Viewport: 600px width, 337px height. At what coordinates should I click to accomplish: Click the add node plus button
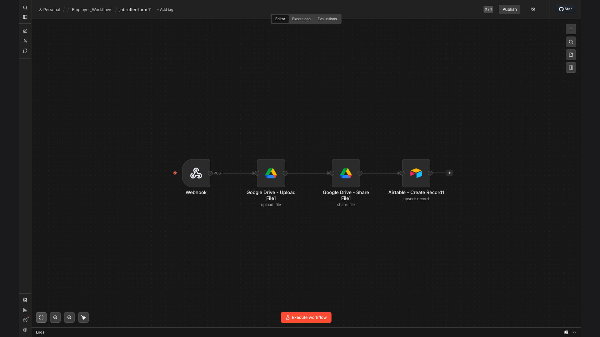tap(571, 29)
